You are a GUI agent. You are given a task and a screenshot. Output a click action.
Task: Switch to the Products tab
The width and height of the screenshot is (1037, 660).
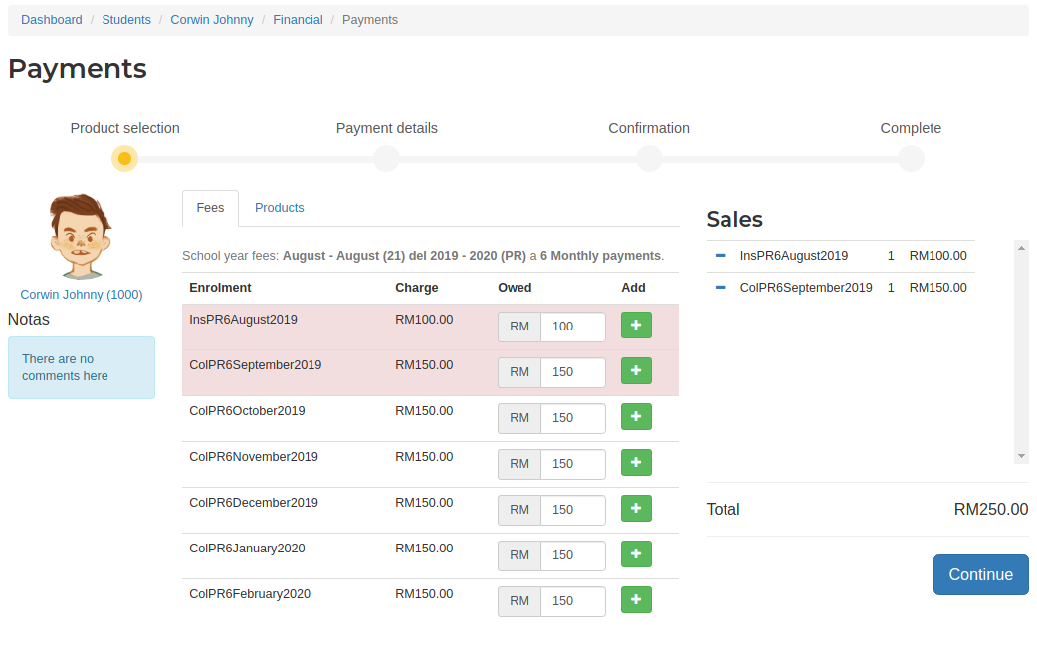click(x=279, y=208)
